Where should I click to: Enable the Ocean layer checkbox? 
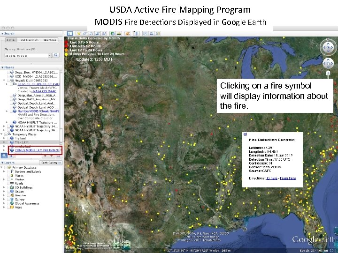pyautogui.click(x=8, y=191)
